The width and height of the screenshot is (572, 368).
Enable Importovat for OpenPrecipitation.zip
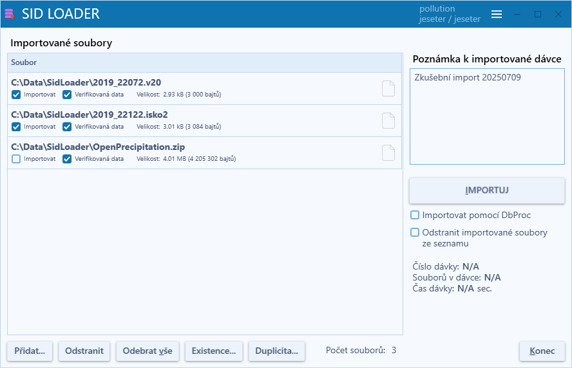coord(16,159)
